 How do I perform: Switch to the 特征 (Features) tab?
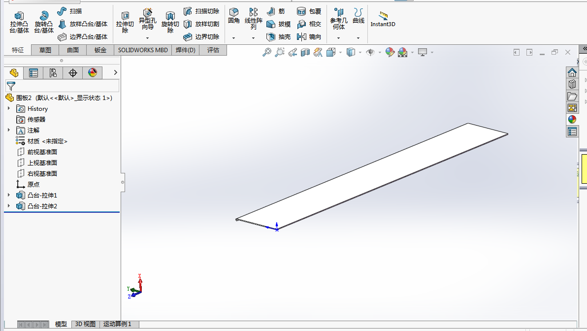(x=18, y=50)
